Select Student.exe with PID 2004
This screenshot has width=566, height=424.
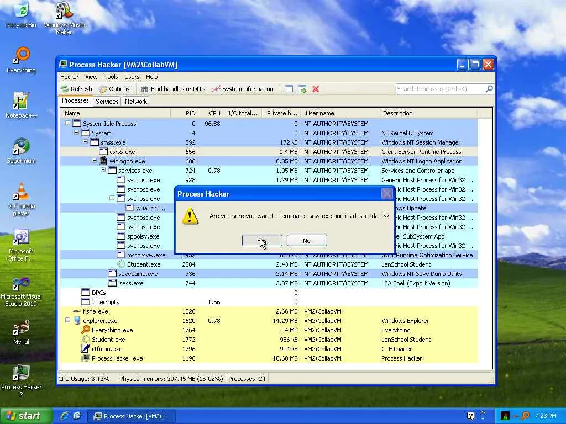269,264
